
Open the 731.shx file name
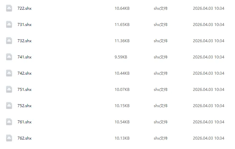24,25
